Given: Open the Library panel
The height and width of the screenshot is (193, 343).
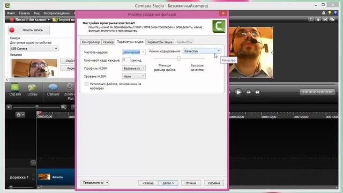Looking at the screenshot, I should pyautogui.click(x=32, y=90).
